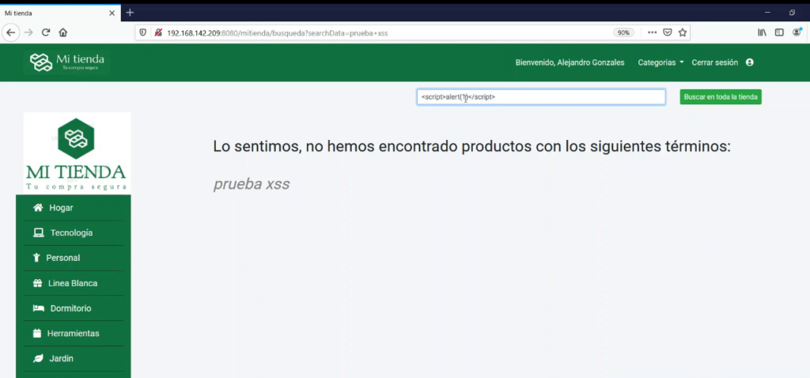This screenshot has height=378, width=810.
Task: Expand the Categorias dropdown
Action: point(660,62)
